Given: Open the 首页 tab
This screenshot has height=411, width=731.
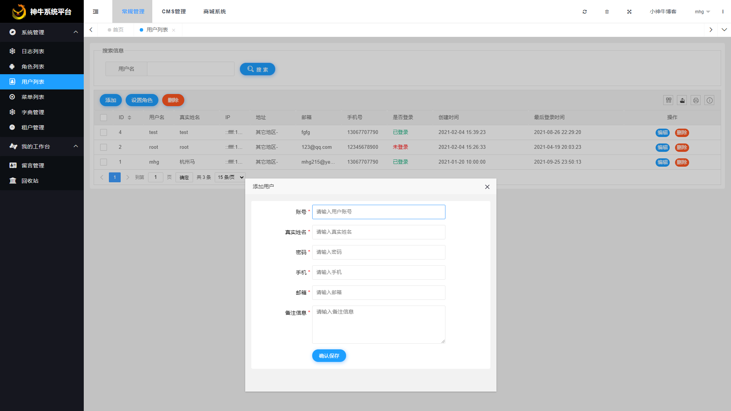Looking at the screenshot, I should coord(117,30).
